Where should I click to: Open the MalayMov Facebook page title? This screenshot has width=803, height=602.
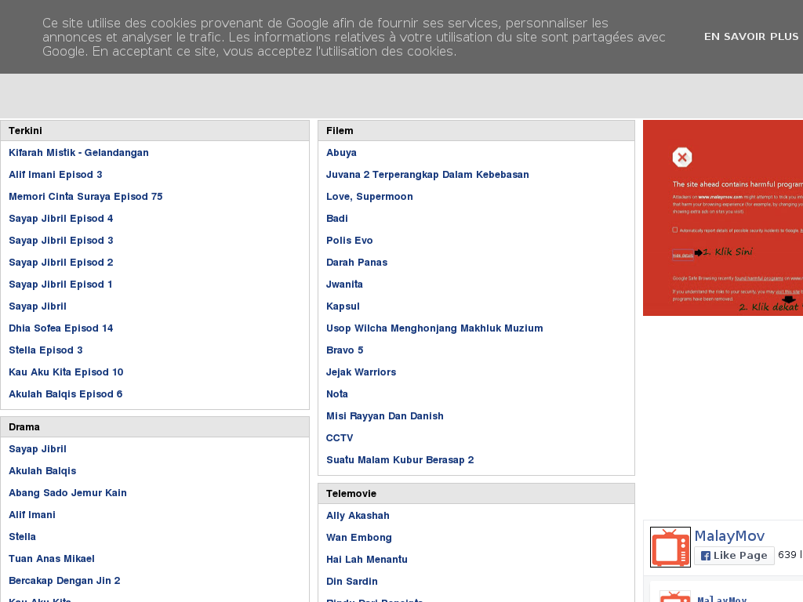(x=729, y=536)
